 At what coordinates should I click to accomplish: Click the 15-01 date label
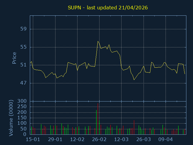pos(33,140)
